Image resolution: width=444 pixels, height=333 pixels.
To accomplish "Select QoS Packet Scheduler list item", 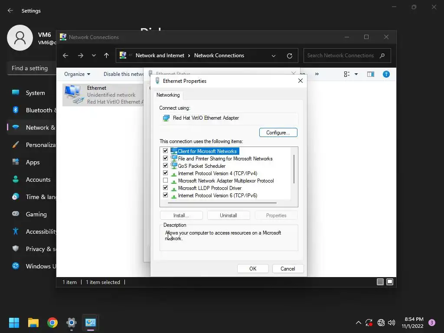I will tap(202, 166).
